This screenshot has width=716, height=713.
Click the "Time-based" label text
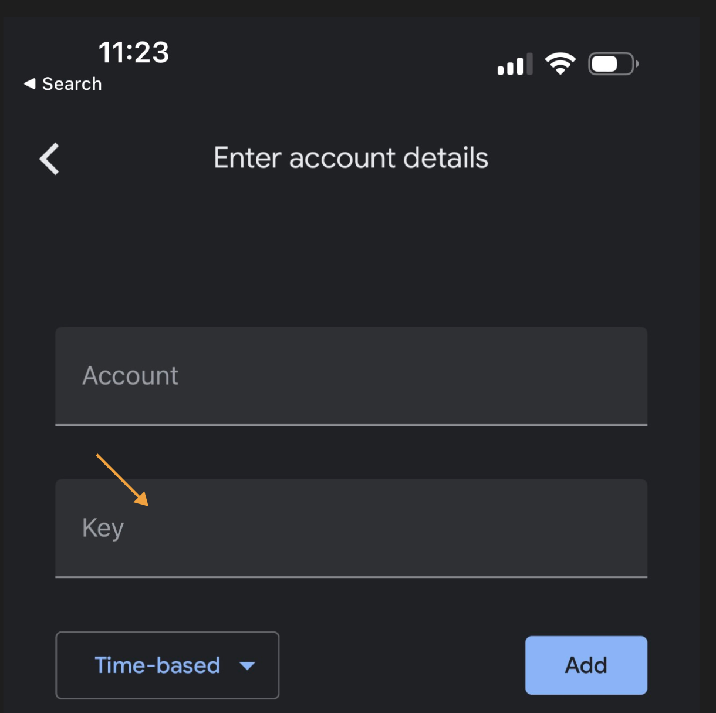(x=157, y=665)
